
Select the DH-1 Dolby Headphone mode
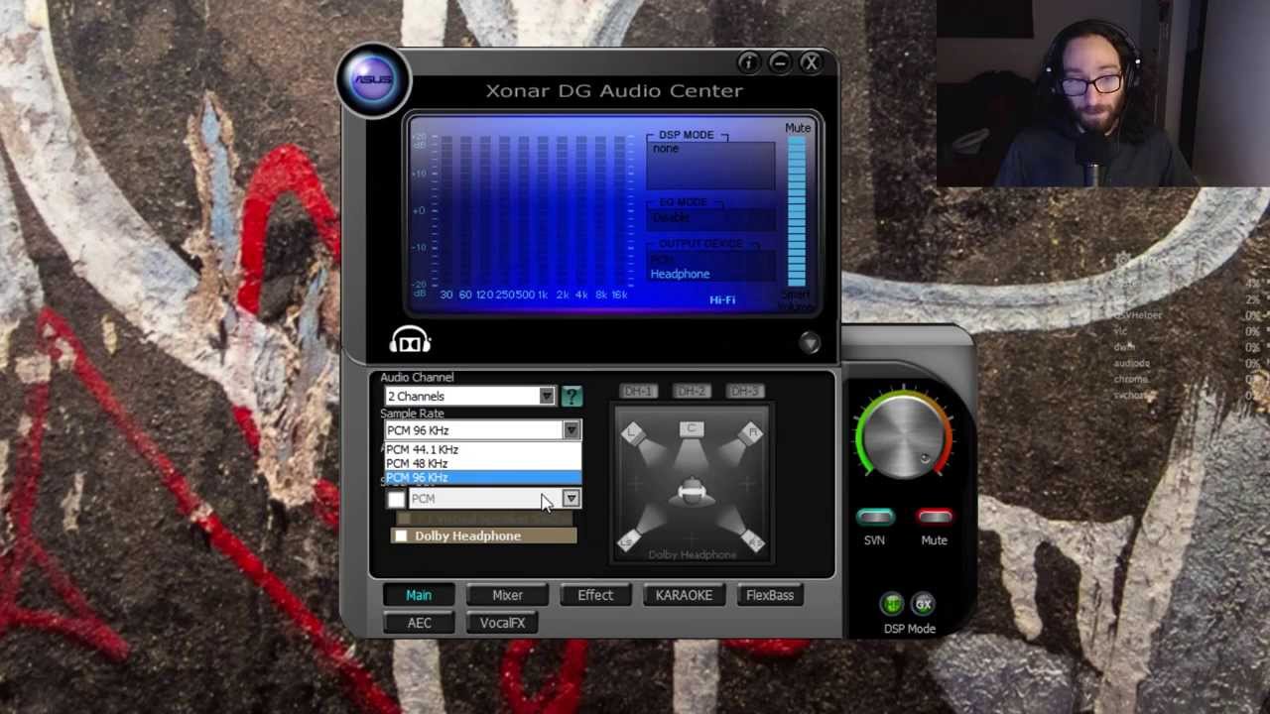638,391
